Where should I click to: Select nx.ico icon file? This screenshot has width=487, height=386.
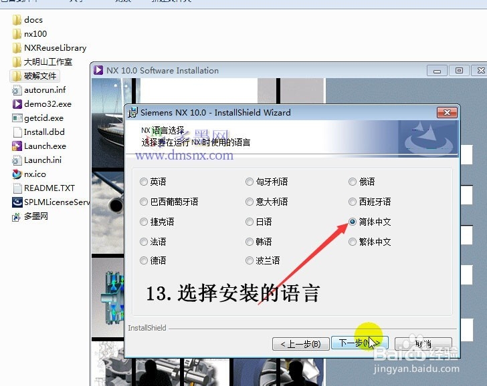coord(17,174)
